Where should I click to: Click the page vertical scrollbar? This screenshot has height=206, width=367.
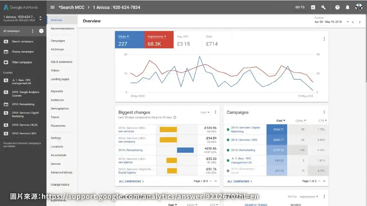click(366, 48)
